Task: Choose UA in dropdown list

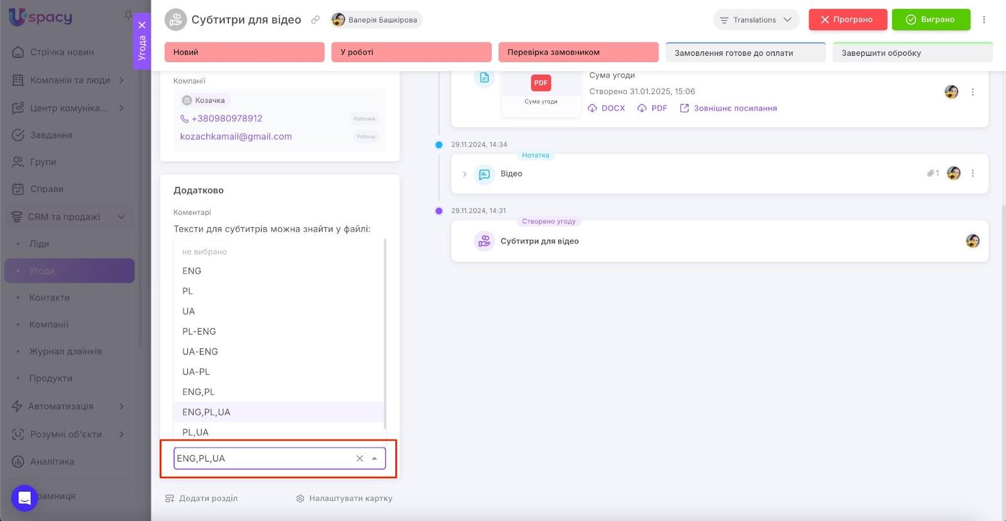Action: tap(279, 311)
